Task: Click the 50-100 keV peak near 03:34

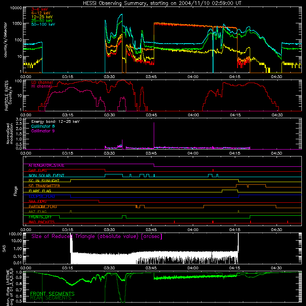Action: [x=122, y=15]
